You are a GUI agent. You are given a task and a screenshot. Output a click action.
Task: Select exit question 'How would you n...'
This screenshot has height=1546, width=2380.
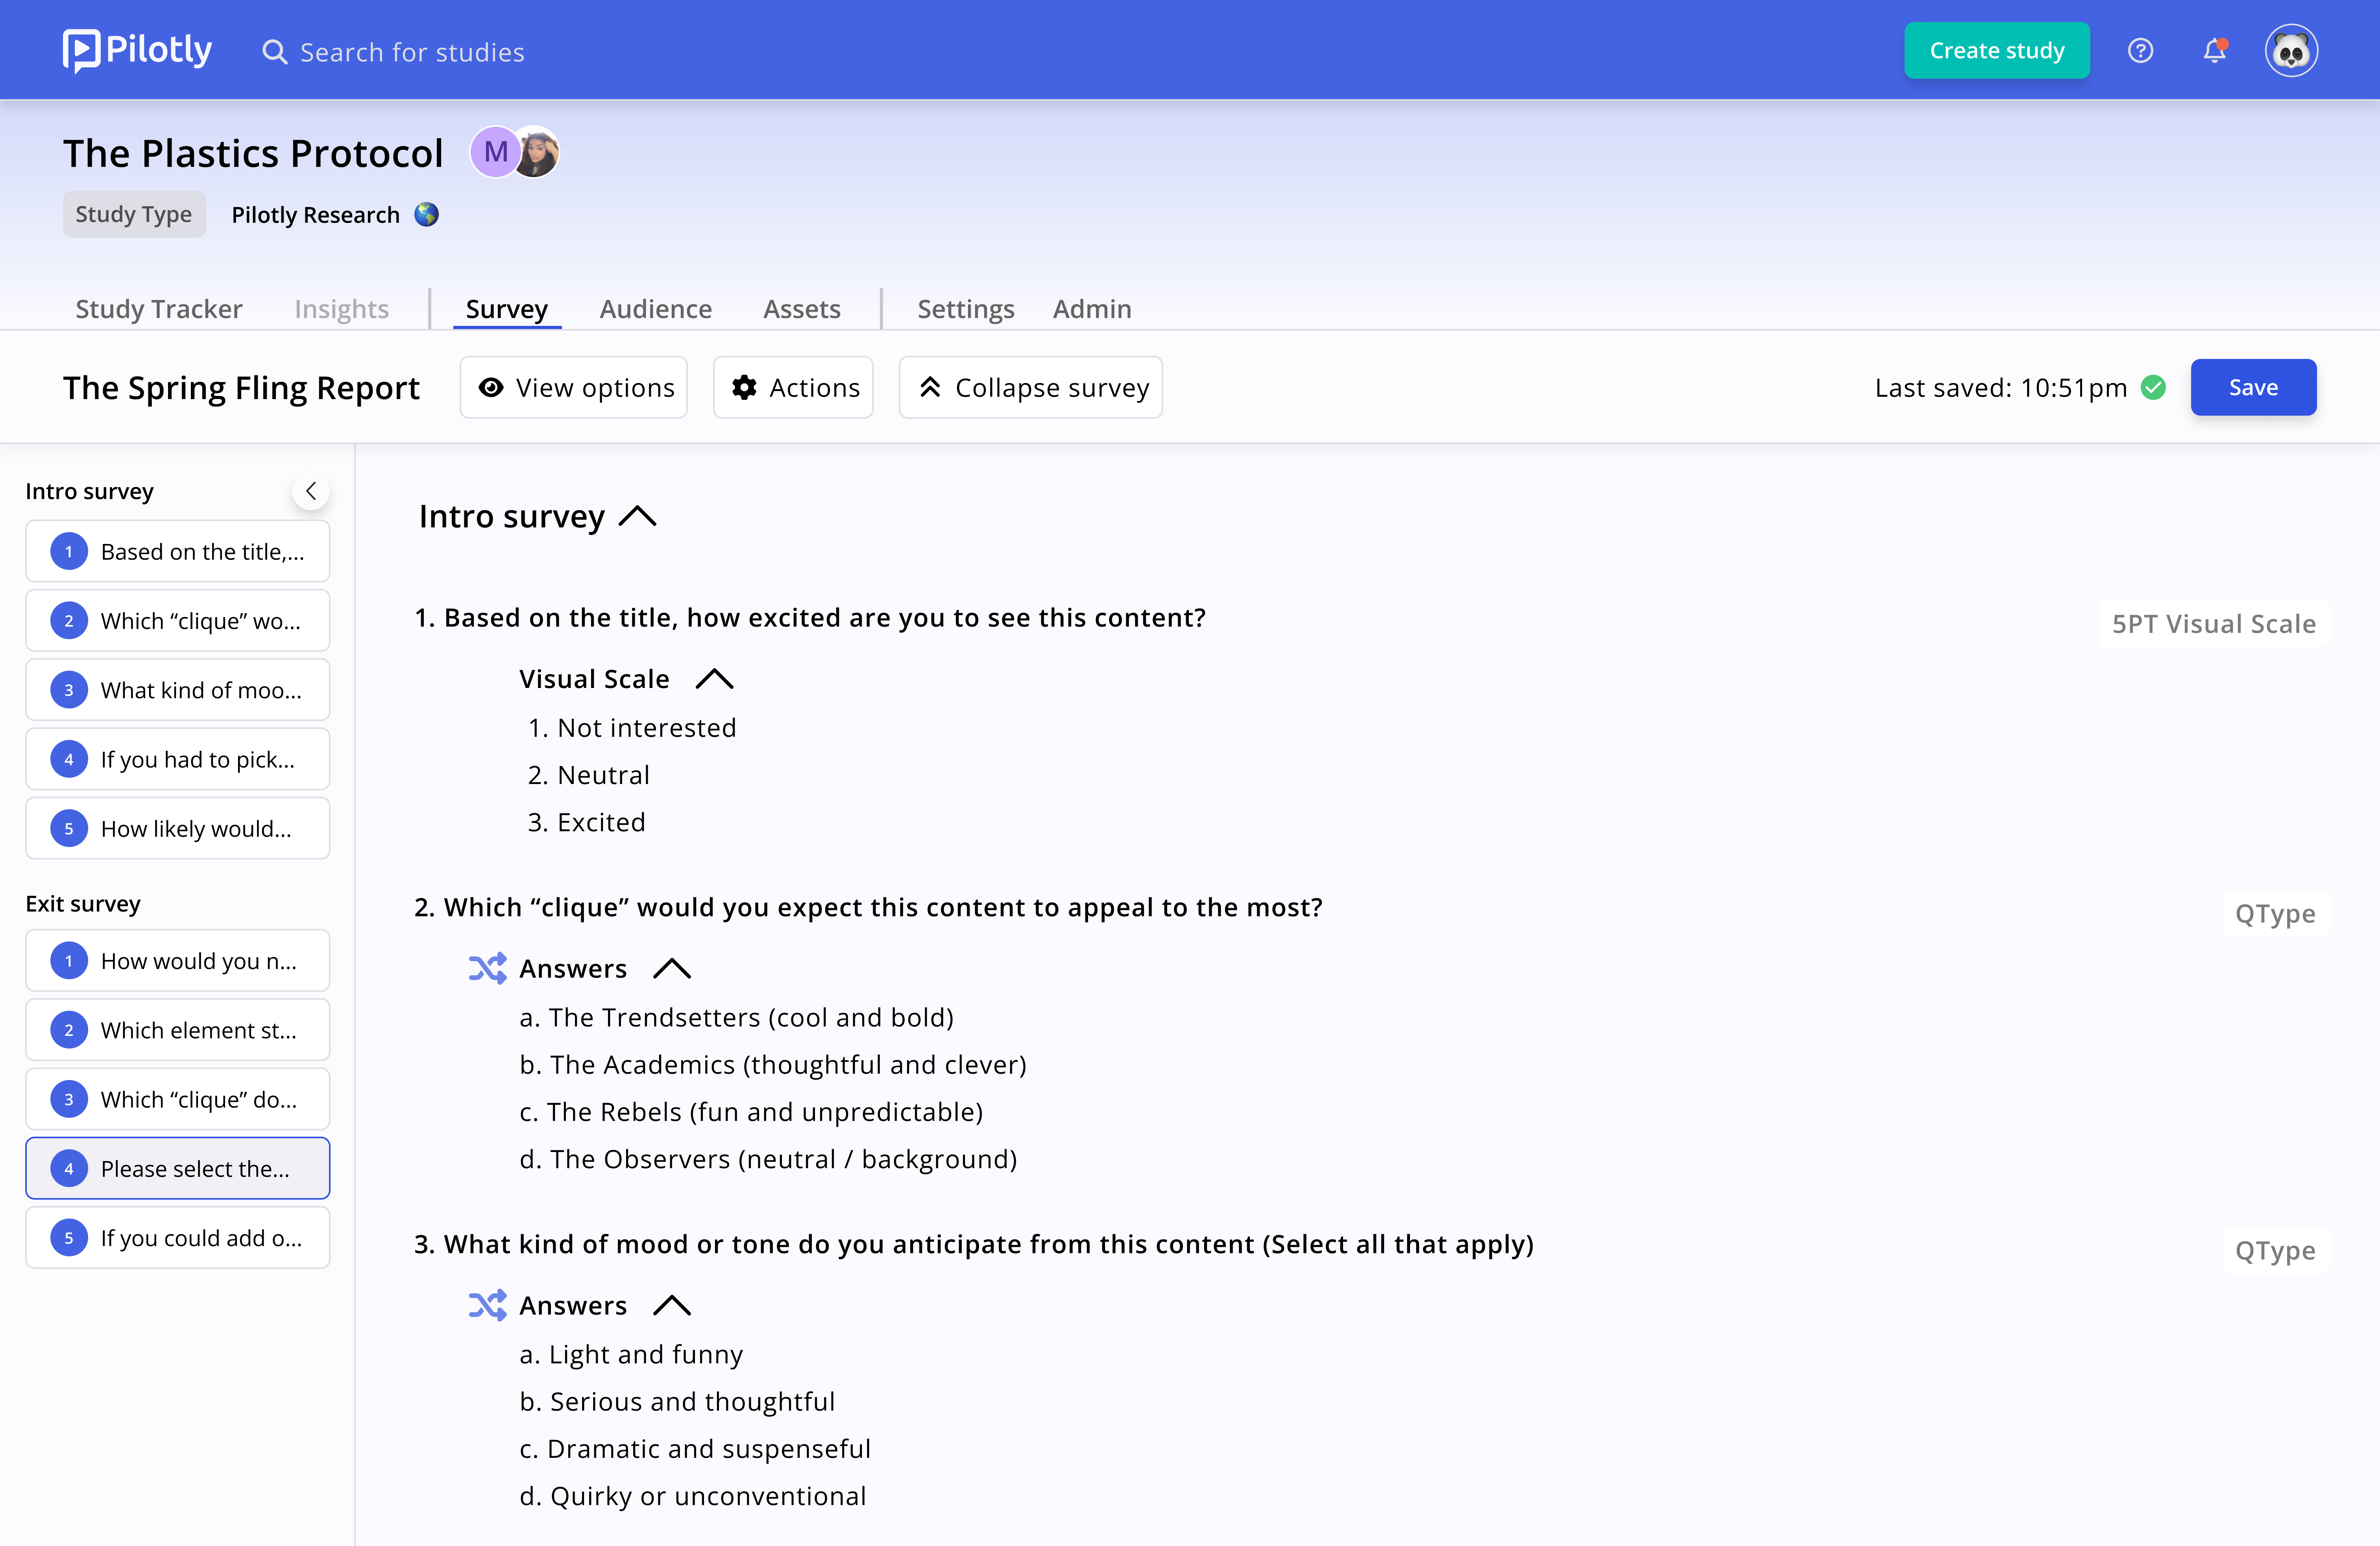[178, 960]
